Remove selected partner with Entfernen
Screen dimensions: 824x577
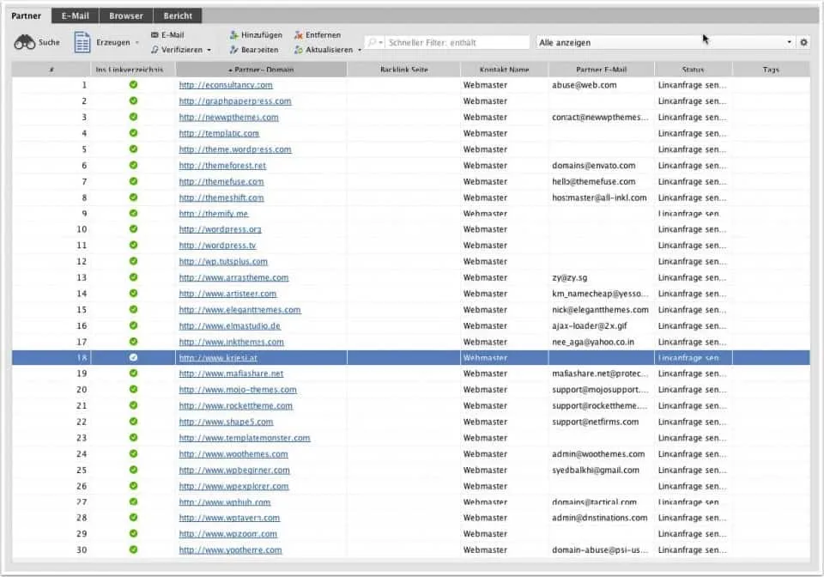[318, 35]
